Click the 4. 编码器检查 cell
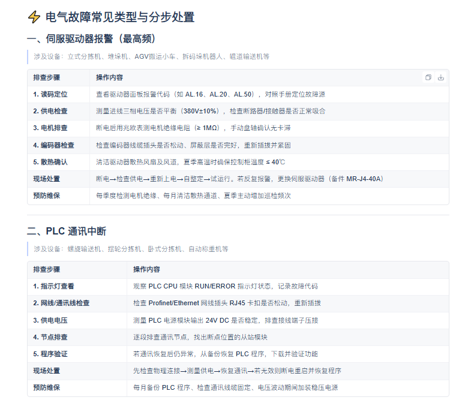462x403 pixels. pyautogui.click(x=59, y=145)
